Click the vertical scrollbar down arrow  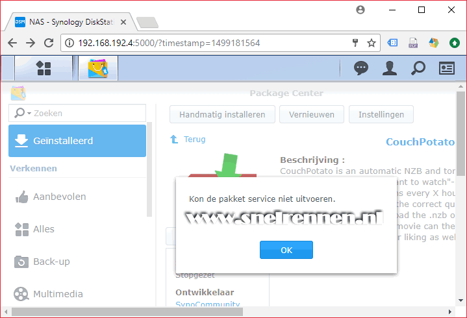click(461, 300)
